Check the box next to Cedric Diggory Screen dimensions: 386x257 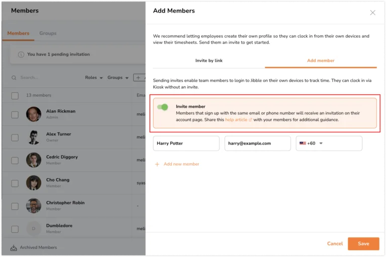(15, 161)
